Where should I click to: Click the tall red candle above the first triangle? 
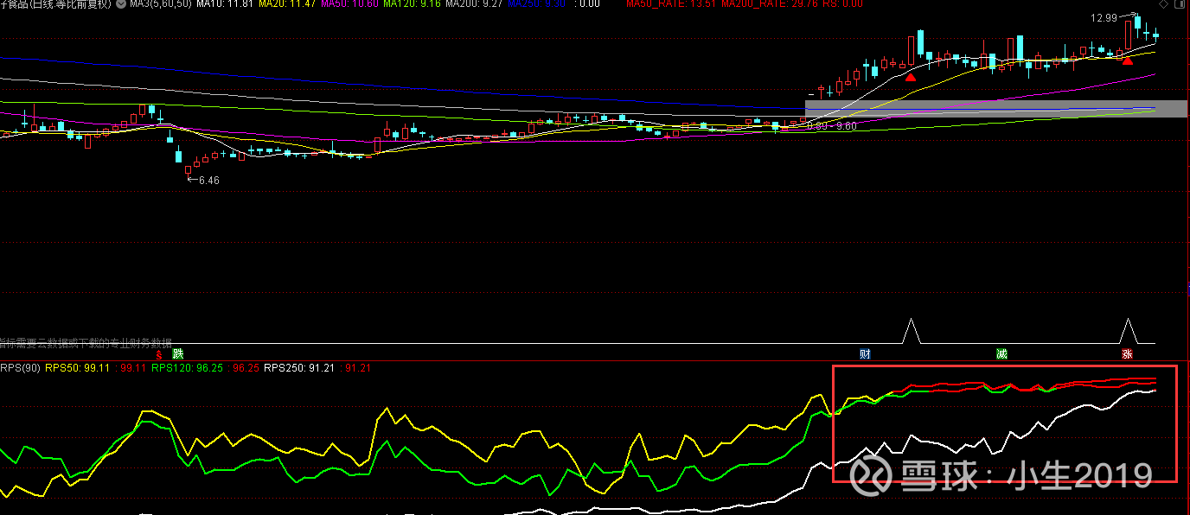911,50
